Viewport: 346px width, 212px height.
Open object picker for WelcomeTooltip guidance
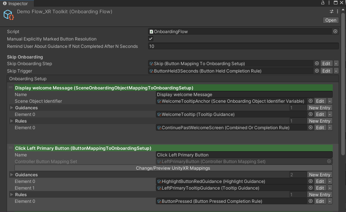[311, 114]
